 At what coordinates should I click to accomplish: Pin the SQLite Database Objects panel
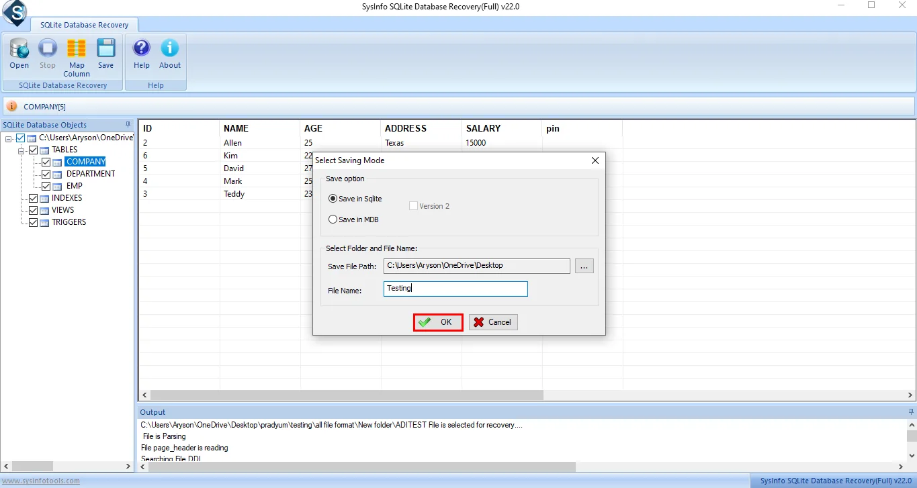click(128, 124)
